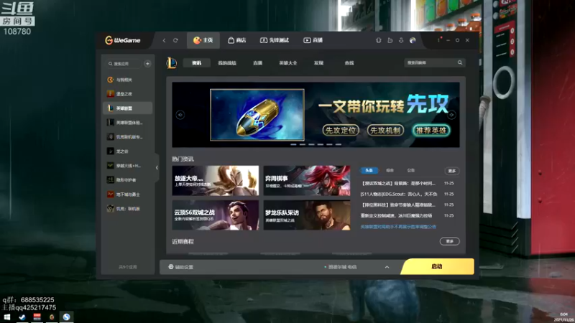Expand the server list up arrow
This screenshot has height=323, width=575.
click(387, 267)
